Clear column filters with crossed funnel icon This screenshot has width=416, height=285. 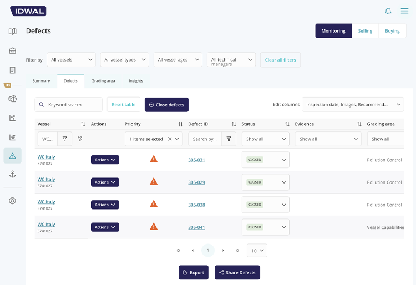(x=80, y=139)
